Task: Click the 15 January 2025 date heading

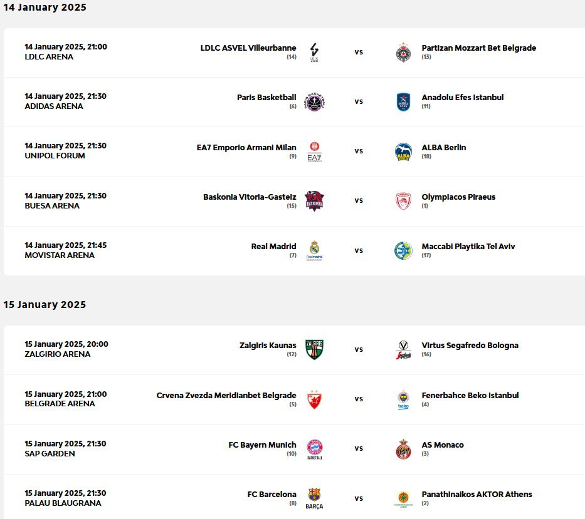Action: pyautogui.click(x=45, y=305)
